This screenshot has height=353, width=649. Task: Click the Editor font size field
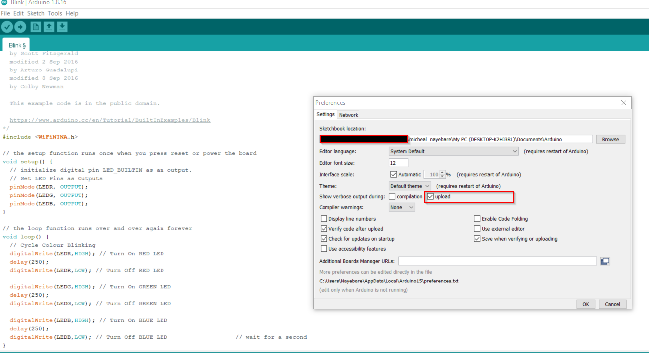(398, 162)
